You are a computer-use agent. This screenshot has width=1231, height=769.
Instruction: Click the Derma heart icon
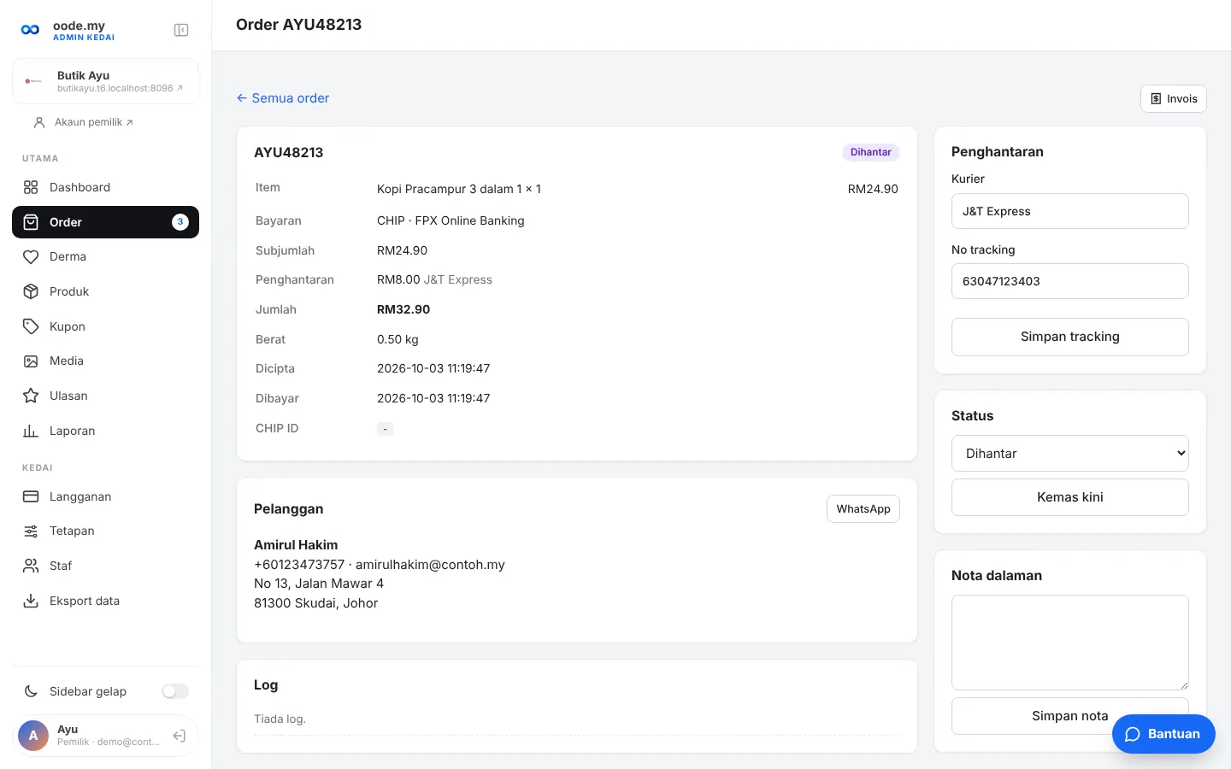point(31,256)
